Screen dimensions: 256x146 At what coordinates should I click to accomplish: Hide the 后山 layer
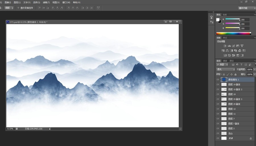click(x=218, y=133)
